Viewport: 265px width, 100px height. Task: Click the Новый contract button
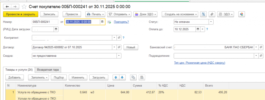point(131,47)
